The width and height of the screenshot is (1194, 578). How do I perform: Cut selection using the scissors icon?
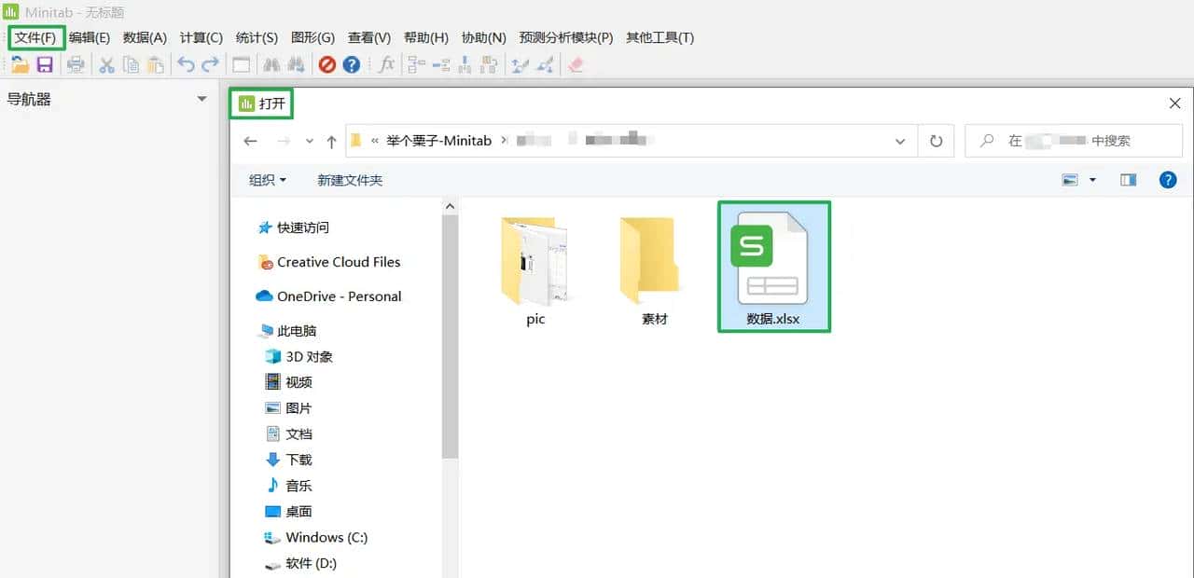pyautogui.click(x=106, y=64)
